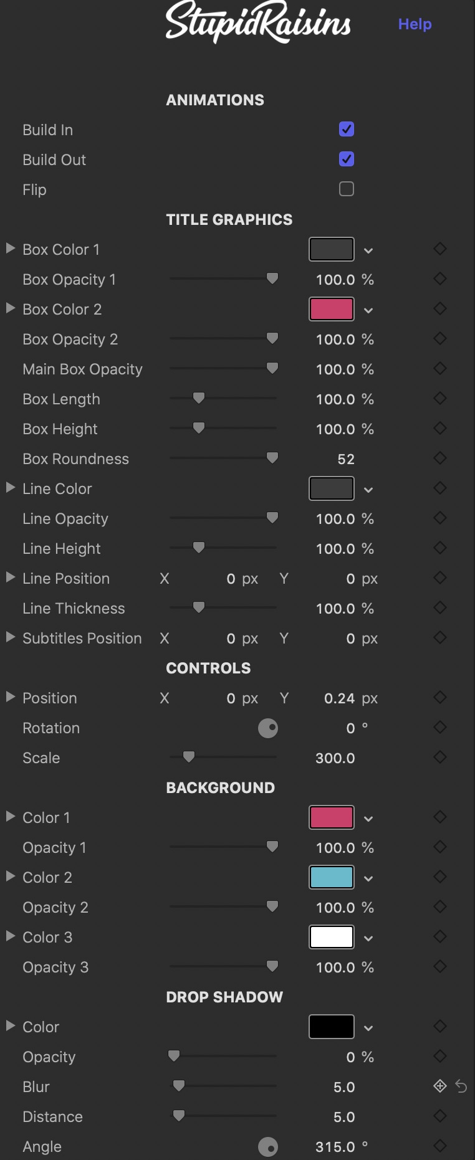Screen dimensions: 475x1160
Task: Open the Line Color dropdown chevron
Action: click(x=368, y=490)
